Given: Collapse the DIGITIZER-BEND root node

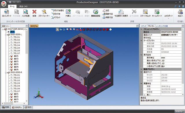Looking at the screenshot, I should (3, 29).
